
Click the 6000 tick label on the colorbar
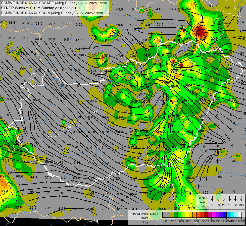(x=241, y=221)
